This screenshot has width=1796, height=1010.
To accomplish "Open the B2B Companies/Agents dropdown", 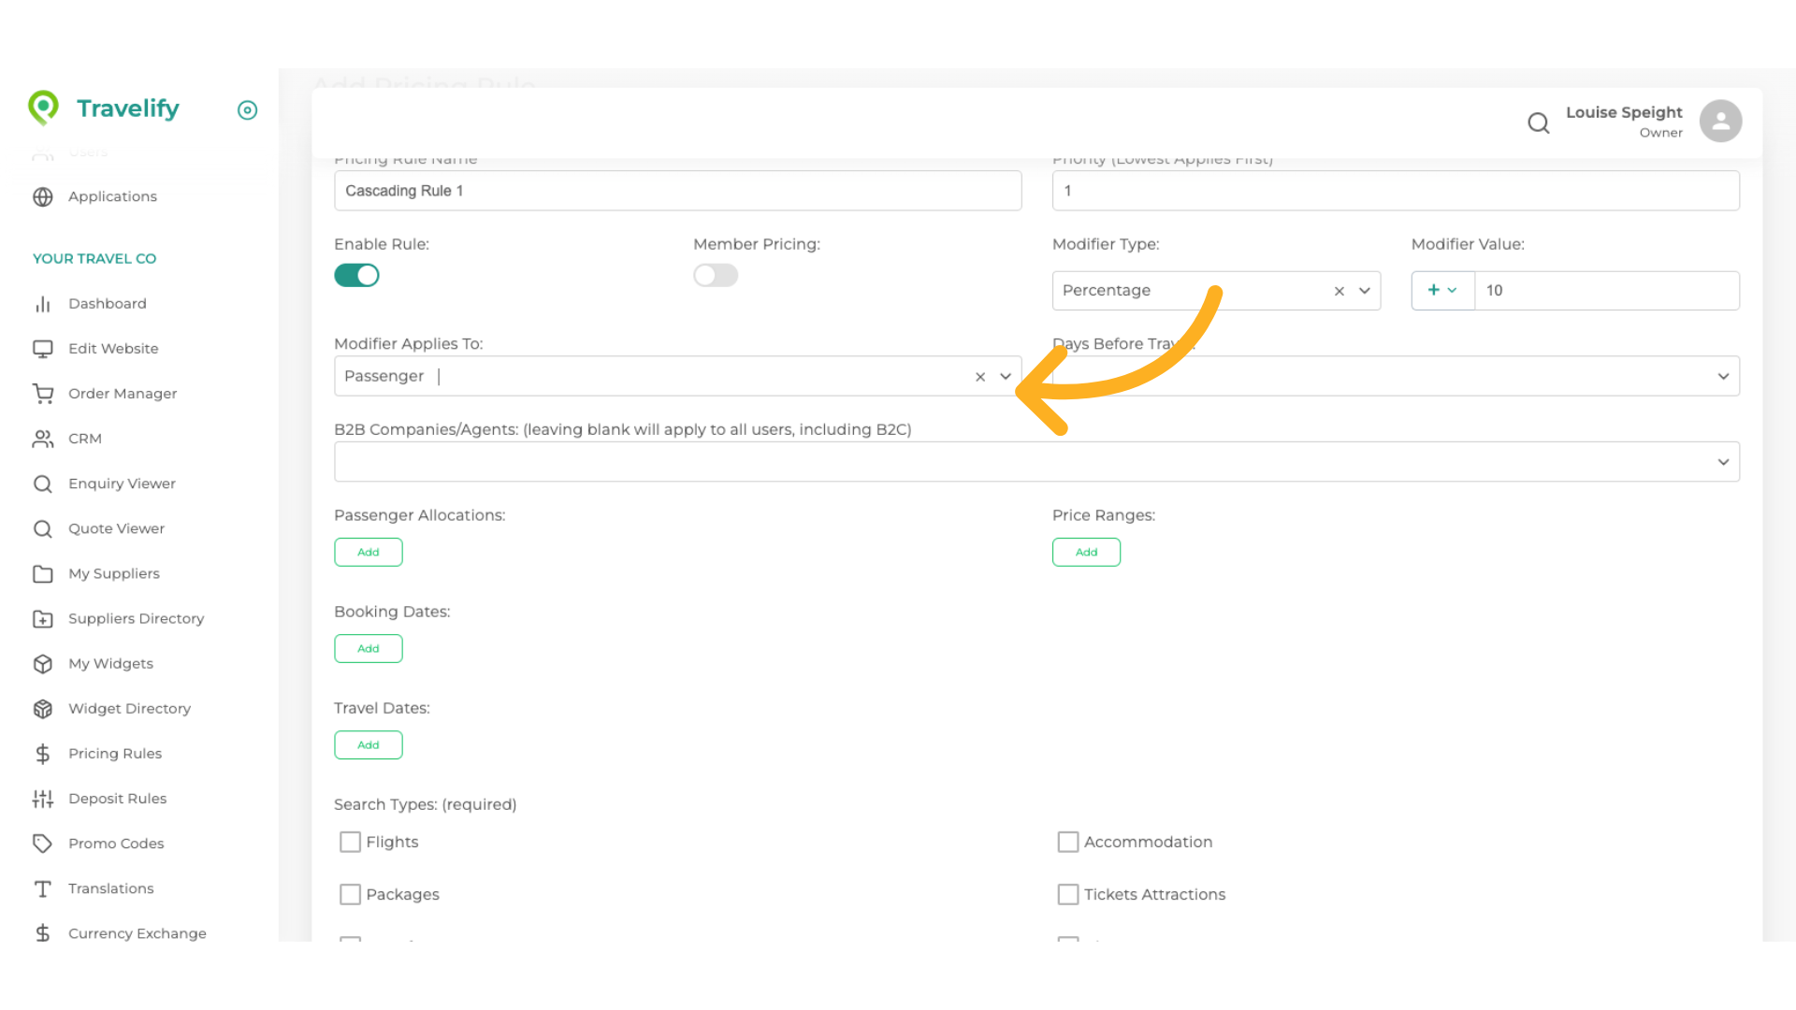I will click(x=1722, y=462).
